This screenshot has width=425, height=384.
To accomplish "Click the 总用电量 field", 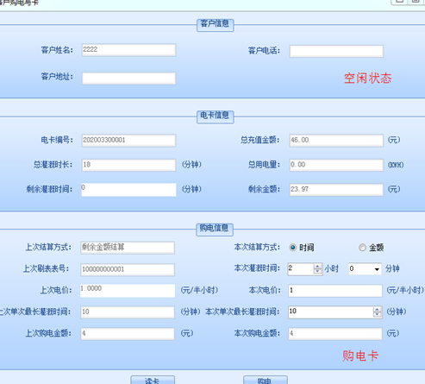I will pyautogui.click(x=336, y=165).
